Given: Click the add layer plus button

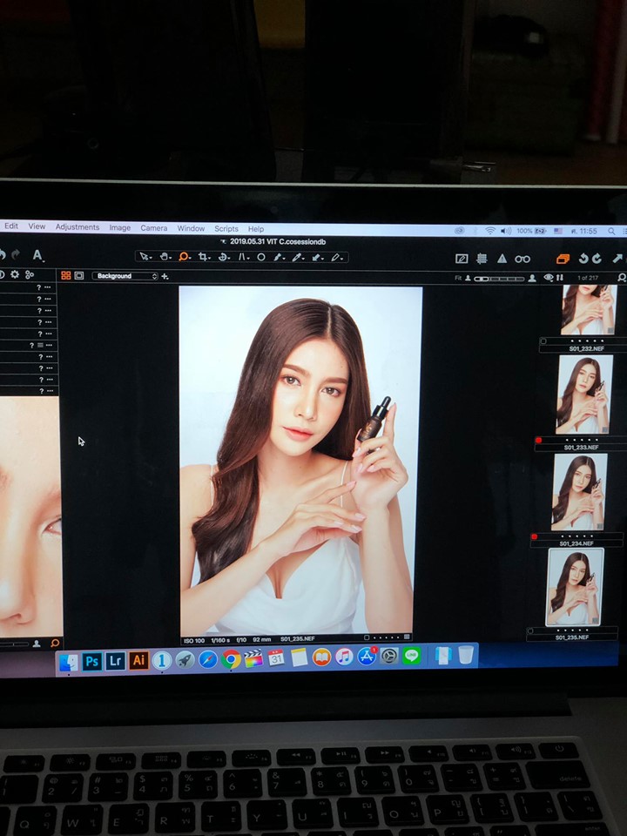Looking at the screenshot, I should 165,276.
